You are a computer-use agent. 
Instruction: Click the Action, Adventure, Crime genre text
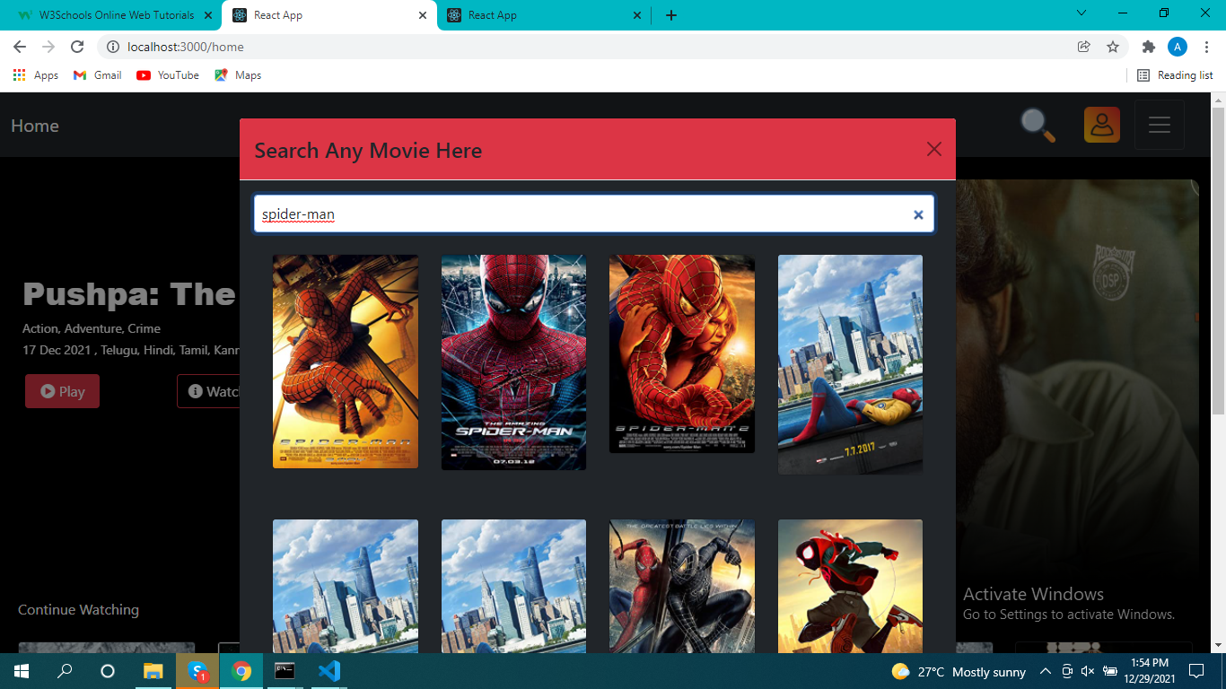tap(92, 328)
